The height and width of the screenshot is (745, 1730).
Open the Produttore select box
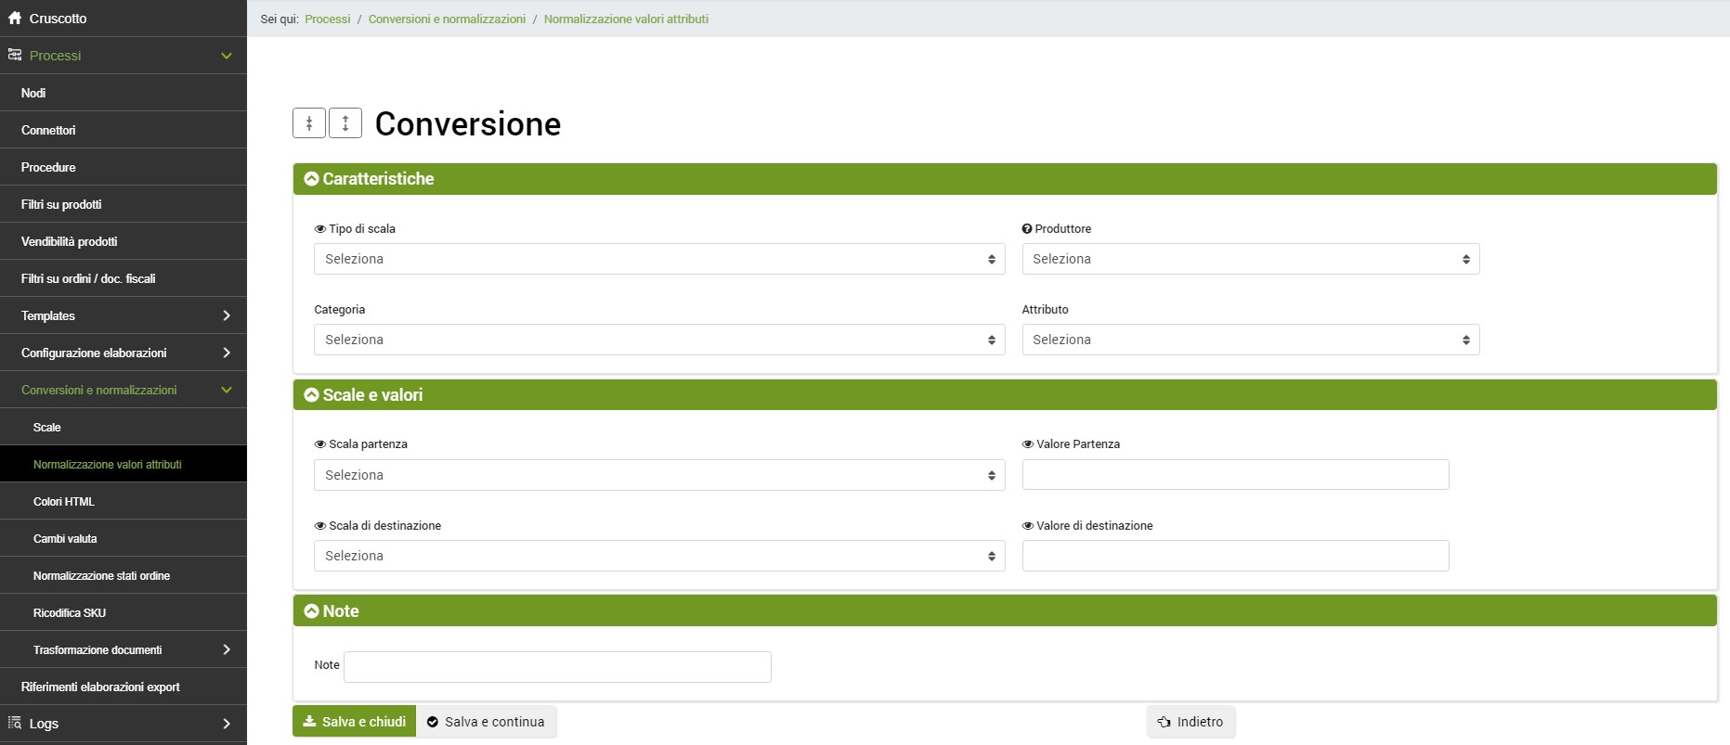coord(1250,259)
